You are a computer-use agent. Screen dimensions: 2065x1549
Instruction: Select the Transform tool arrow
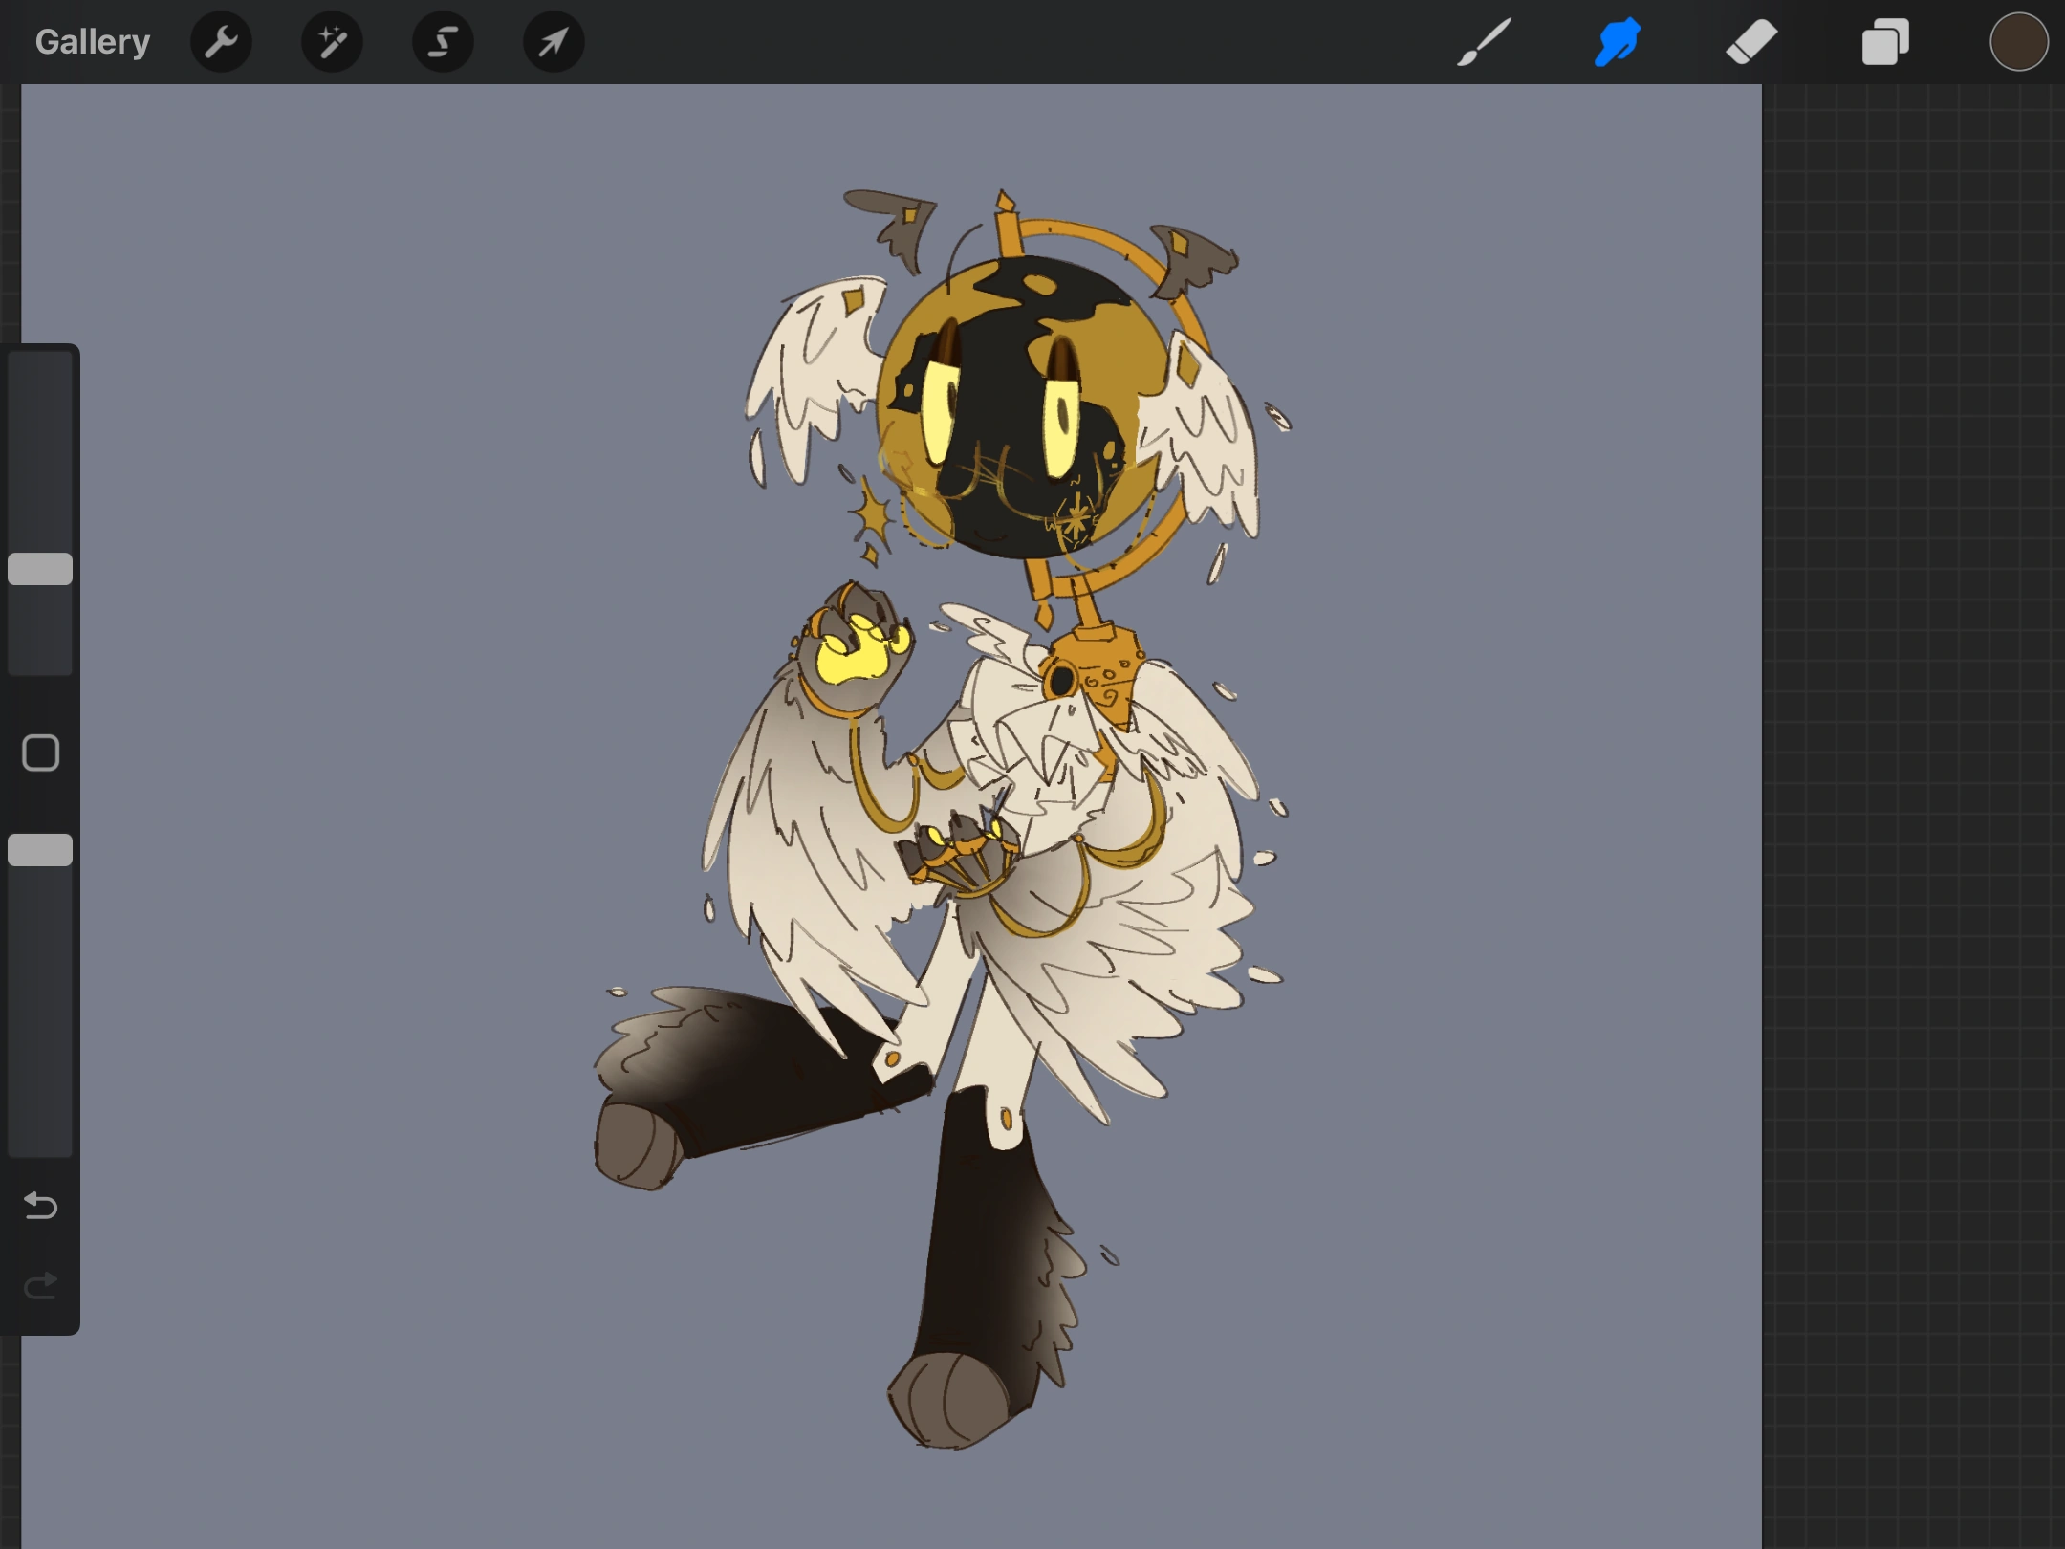(553, 41)
